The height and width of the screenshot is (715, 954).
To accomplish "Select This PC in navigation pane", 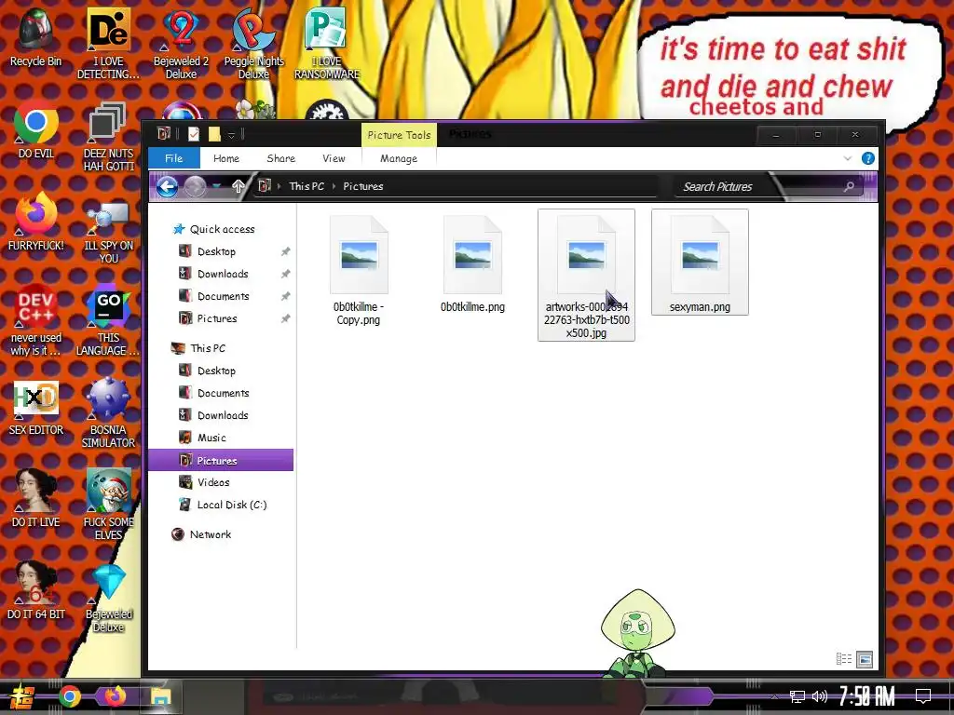I will (208, 348).
